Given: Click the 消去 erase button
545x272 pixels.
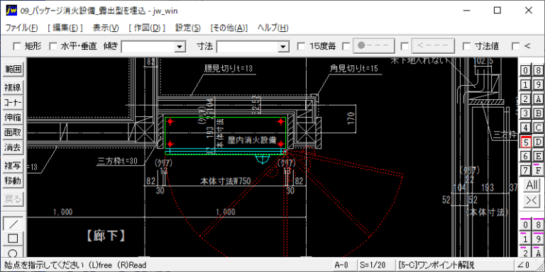Looking at the screenshot, I should pos(13,147).
